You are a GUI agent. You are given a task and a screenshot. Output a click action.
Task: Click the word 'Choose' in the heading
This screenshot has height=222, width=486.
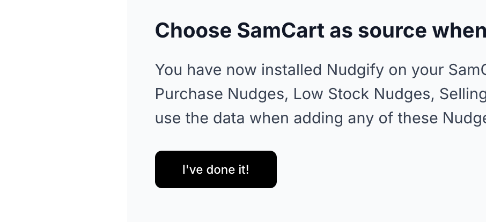pos(193,31)
